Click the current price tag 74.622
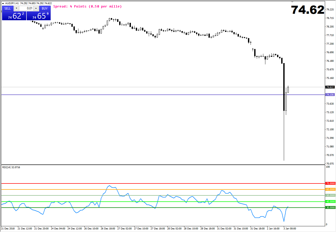The height and width of the screenshot is (232, 336). (x=330, y=87)
